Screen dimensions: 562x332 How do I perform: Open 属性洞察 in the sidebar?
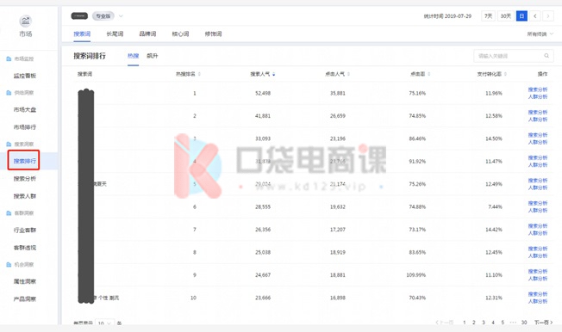click(x=25, y=281)
